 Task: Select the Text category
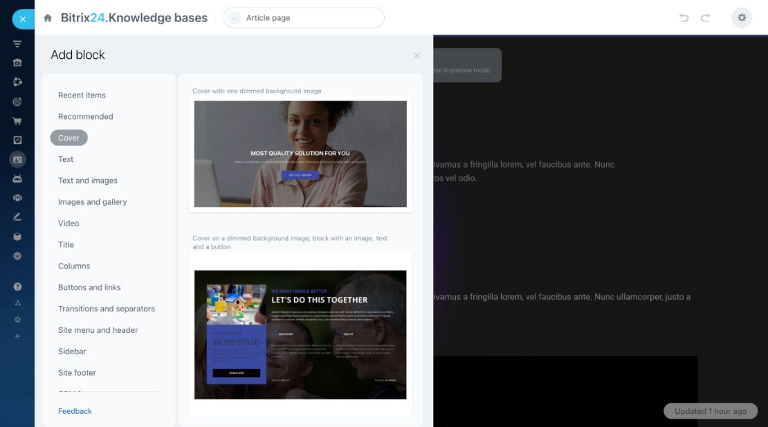[66, 159]
